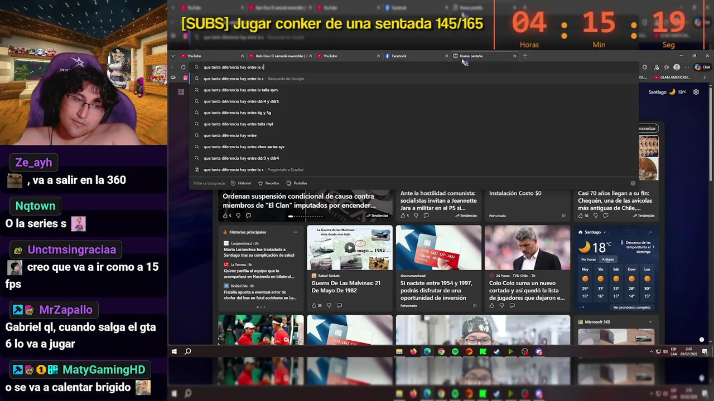Open Steam from the taskbar
Image resolution: width=714 pixels, height=401 pixels.
(x=497, y=351)
